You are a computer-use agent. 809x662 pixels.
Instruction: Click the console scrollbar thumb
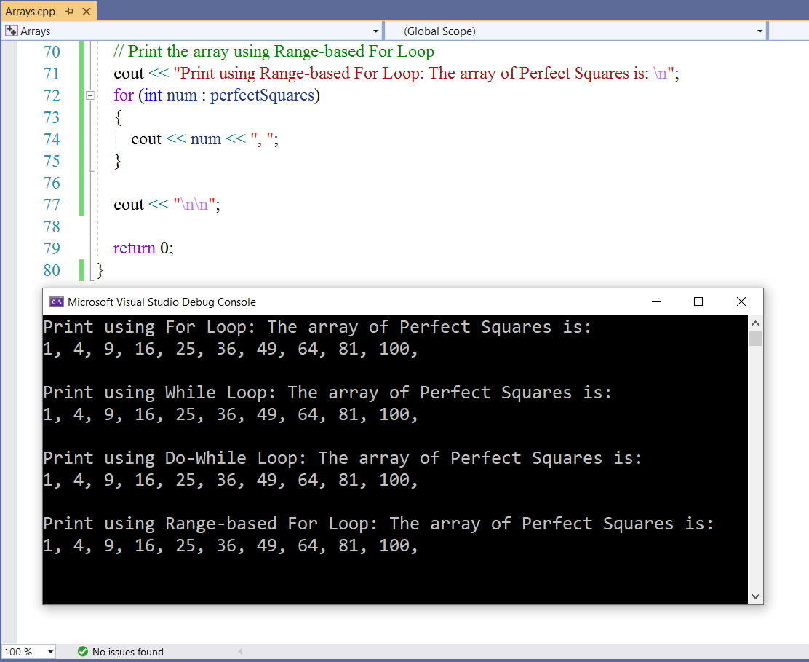(x=755, y=338)
